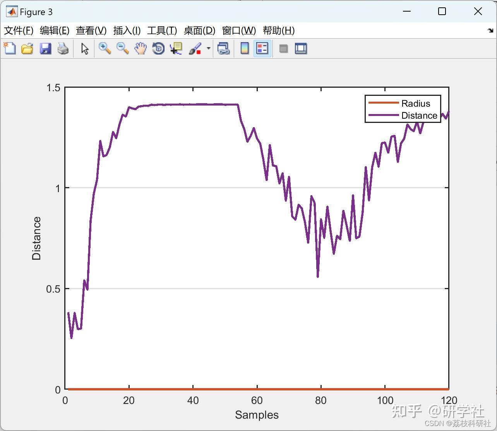The image size is (497, 431).
Task: Open the 编辑(E) menu
Action: pyautogui.click(x=55, y=31)
